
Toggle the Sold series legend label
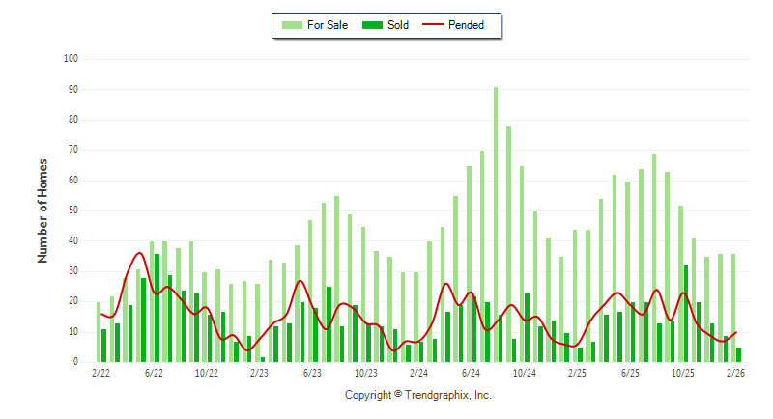[397, 25]
